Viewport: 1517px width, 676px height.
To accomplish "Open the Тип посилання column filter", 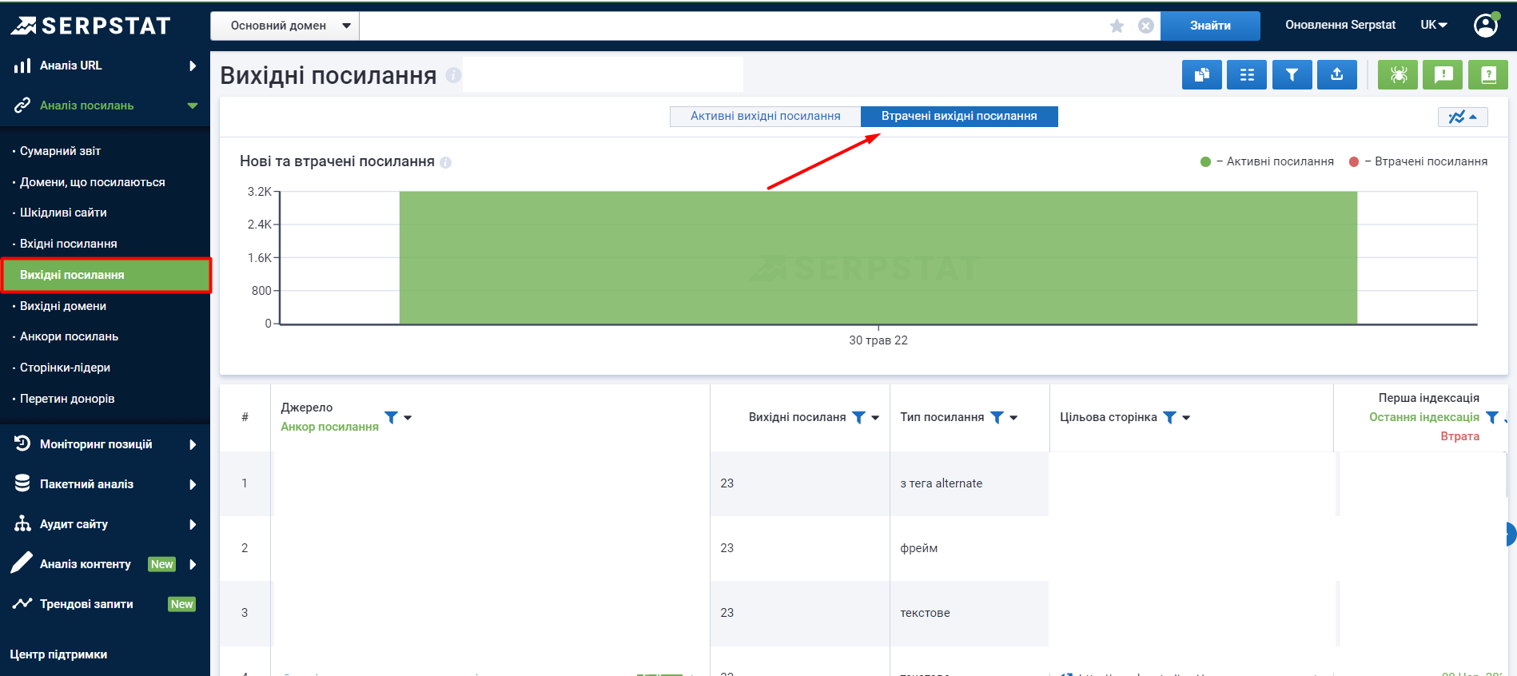I will pyautogui.click(x=997, y=417).
